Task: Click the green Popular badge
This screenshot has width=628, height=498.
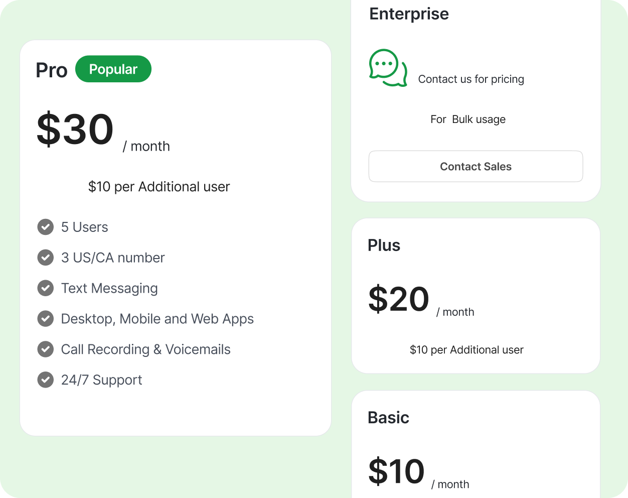Action: 113,69
